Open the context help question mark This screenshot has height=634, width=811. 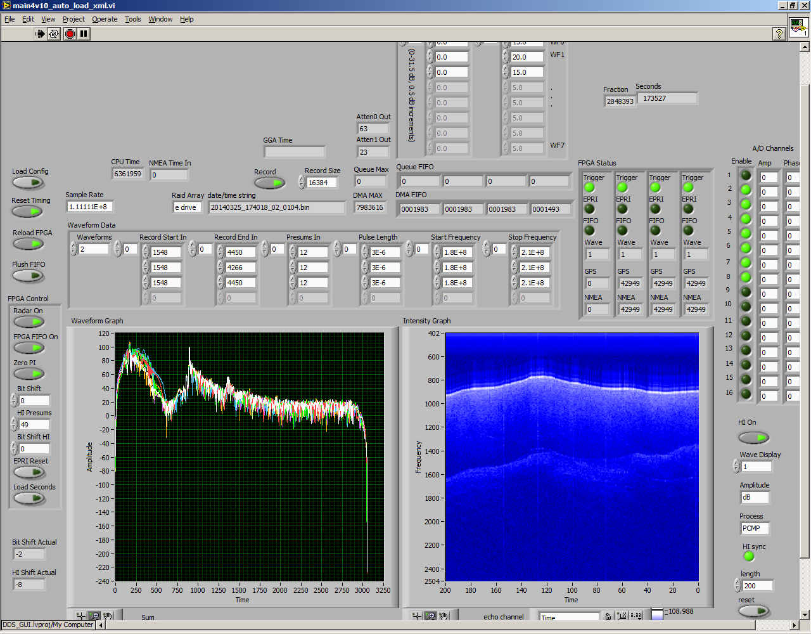[779, 34]
